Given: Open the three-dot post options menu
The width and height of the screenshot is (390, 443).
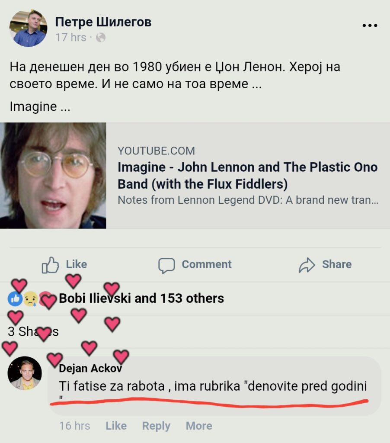Looking at the screenshot, I should (x=370, y=26).
